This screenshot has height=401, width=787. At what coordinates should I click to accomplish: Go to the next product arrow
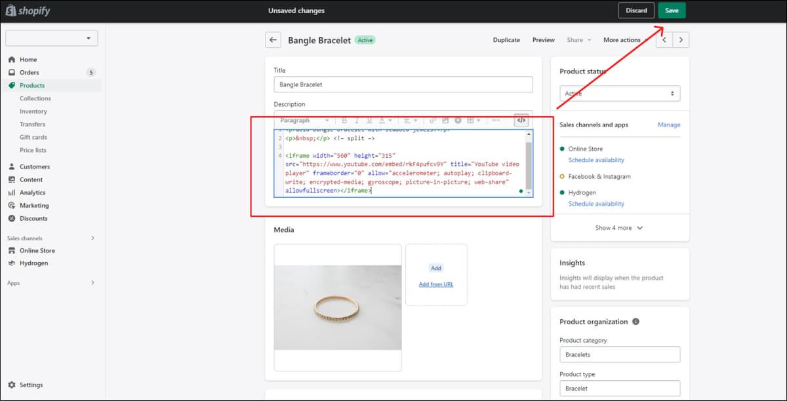point(681,40)
